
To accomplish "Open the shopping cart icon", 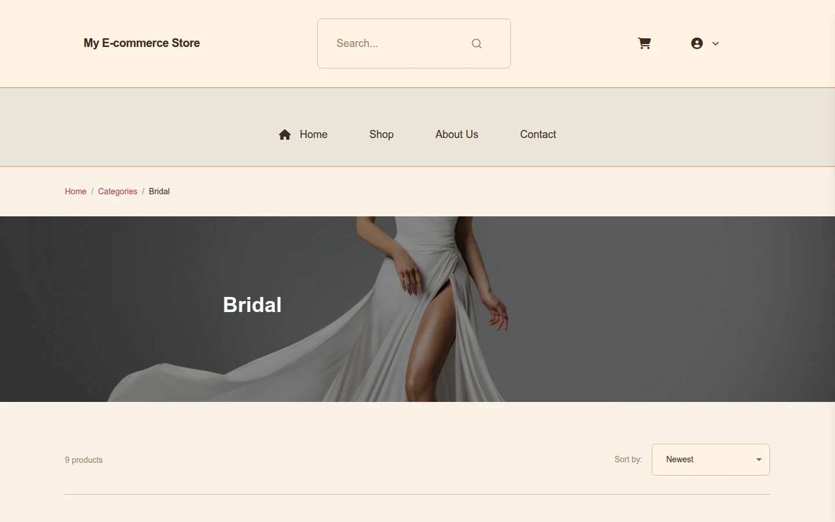I will point(644,43).
